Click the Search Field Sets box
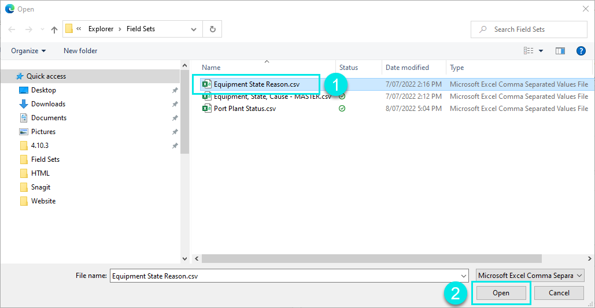The image size is (595, 308). tap(535, 29)
